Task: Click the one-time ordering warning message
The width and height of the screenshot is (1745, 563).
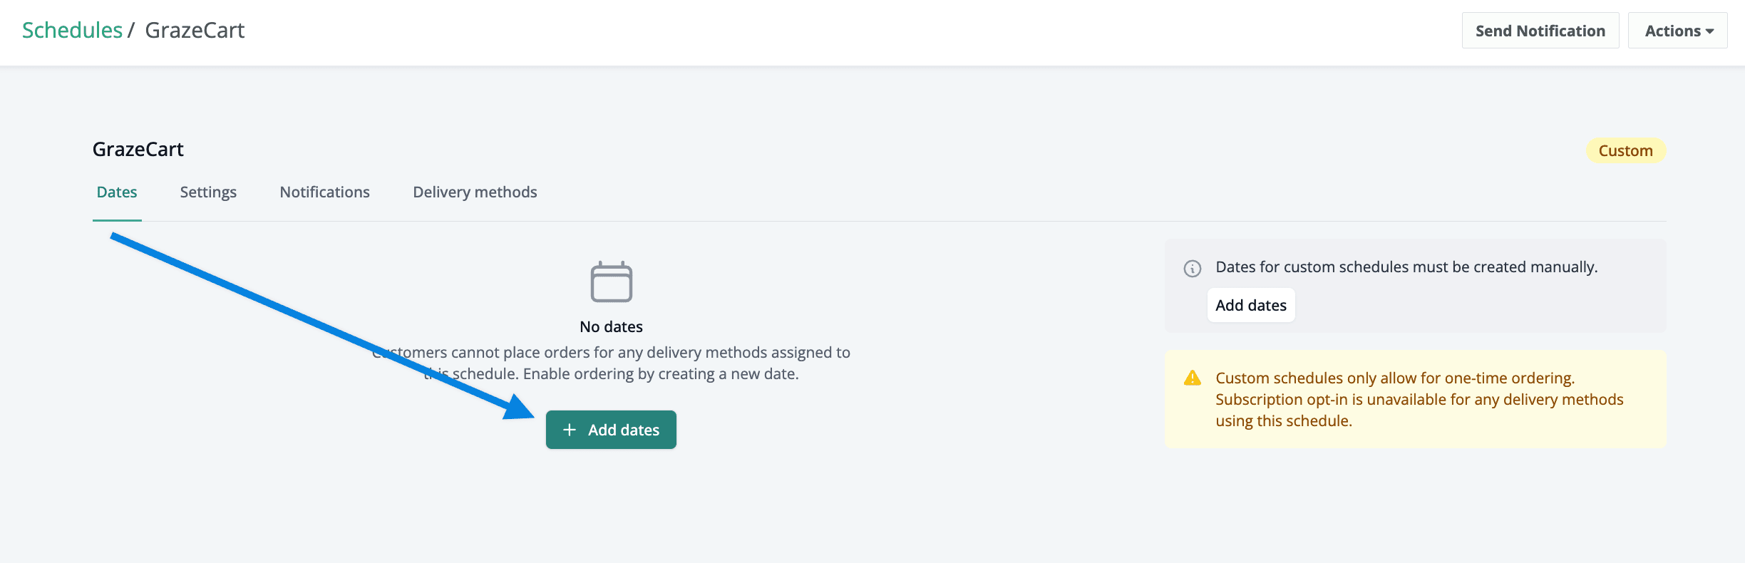Action: point(1419,400)
